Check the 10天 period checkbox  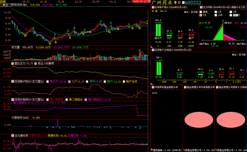pos(216,15)
